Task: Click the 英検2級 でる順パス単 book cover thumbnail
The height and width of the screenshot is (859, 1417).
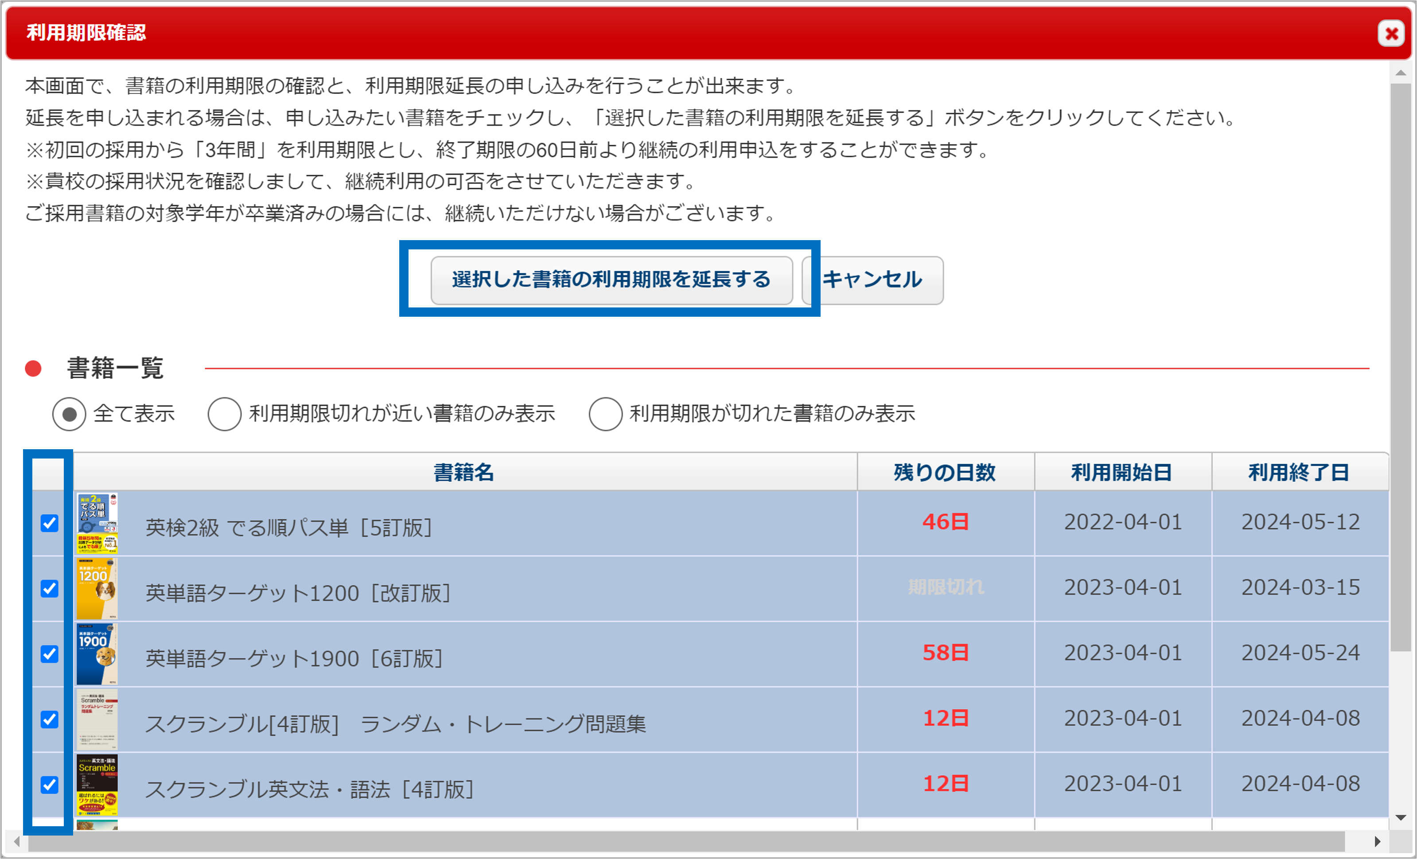Action: click(97, 523)
